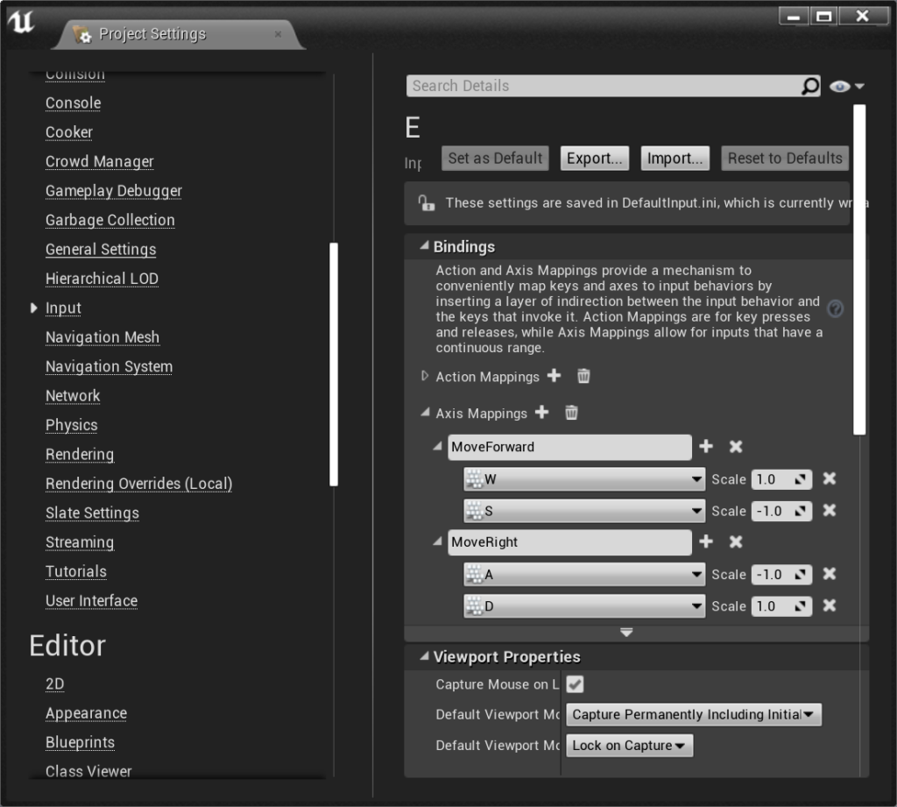The width and height of the screenshot is (897, 807).
Task: Add a key to MoveForward axis
Action: 706,447
